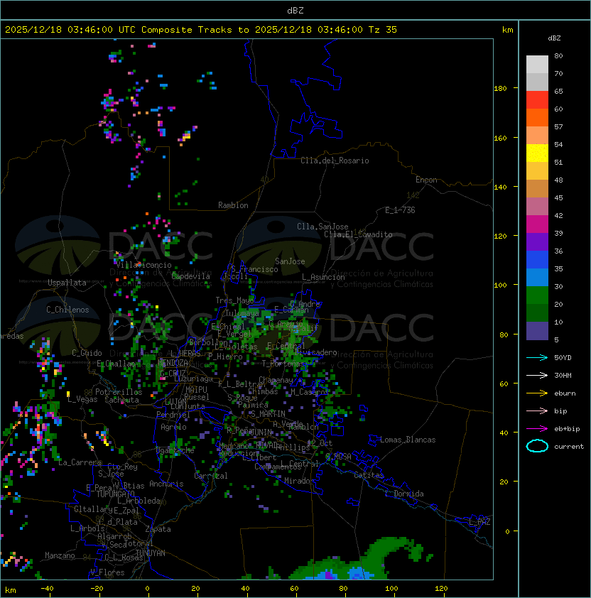
Task: Click the 'Encon' map label
Action: [426, 180]
